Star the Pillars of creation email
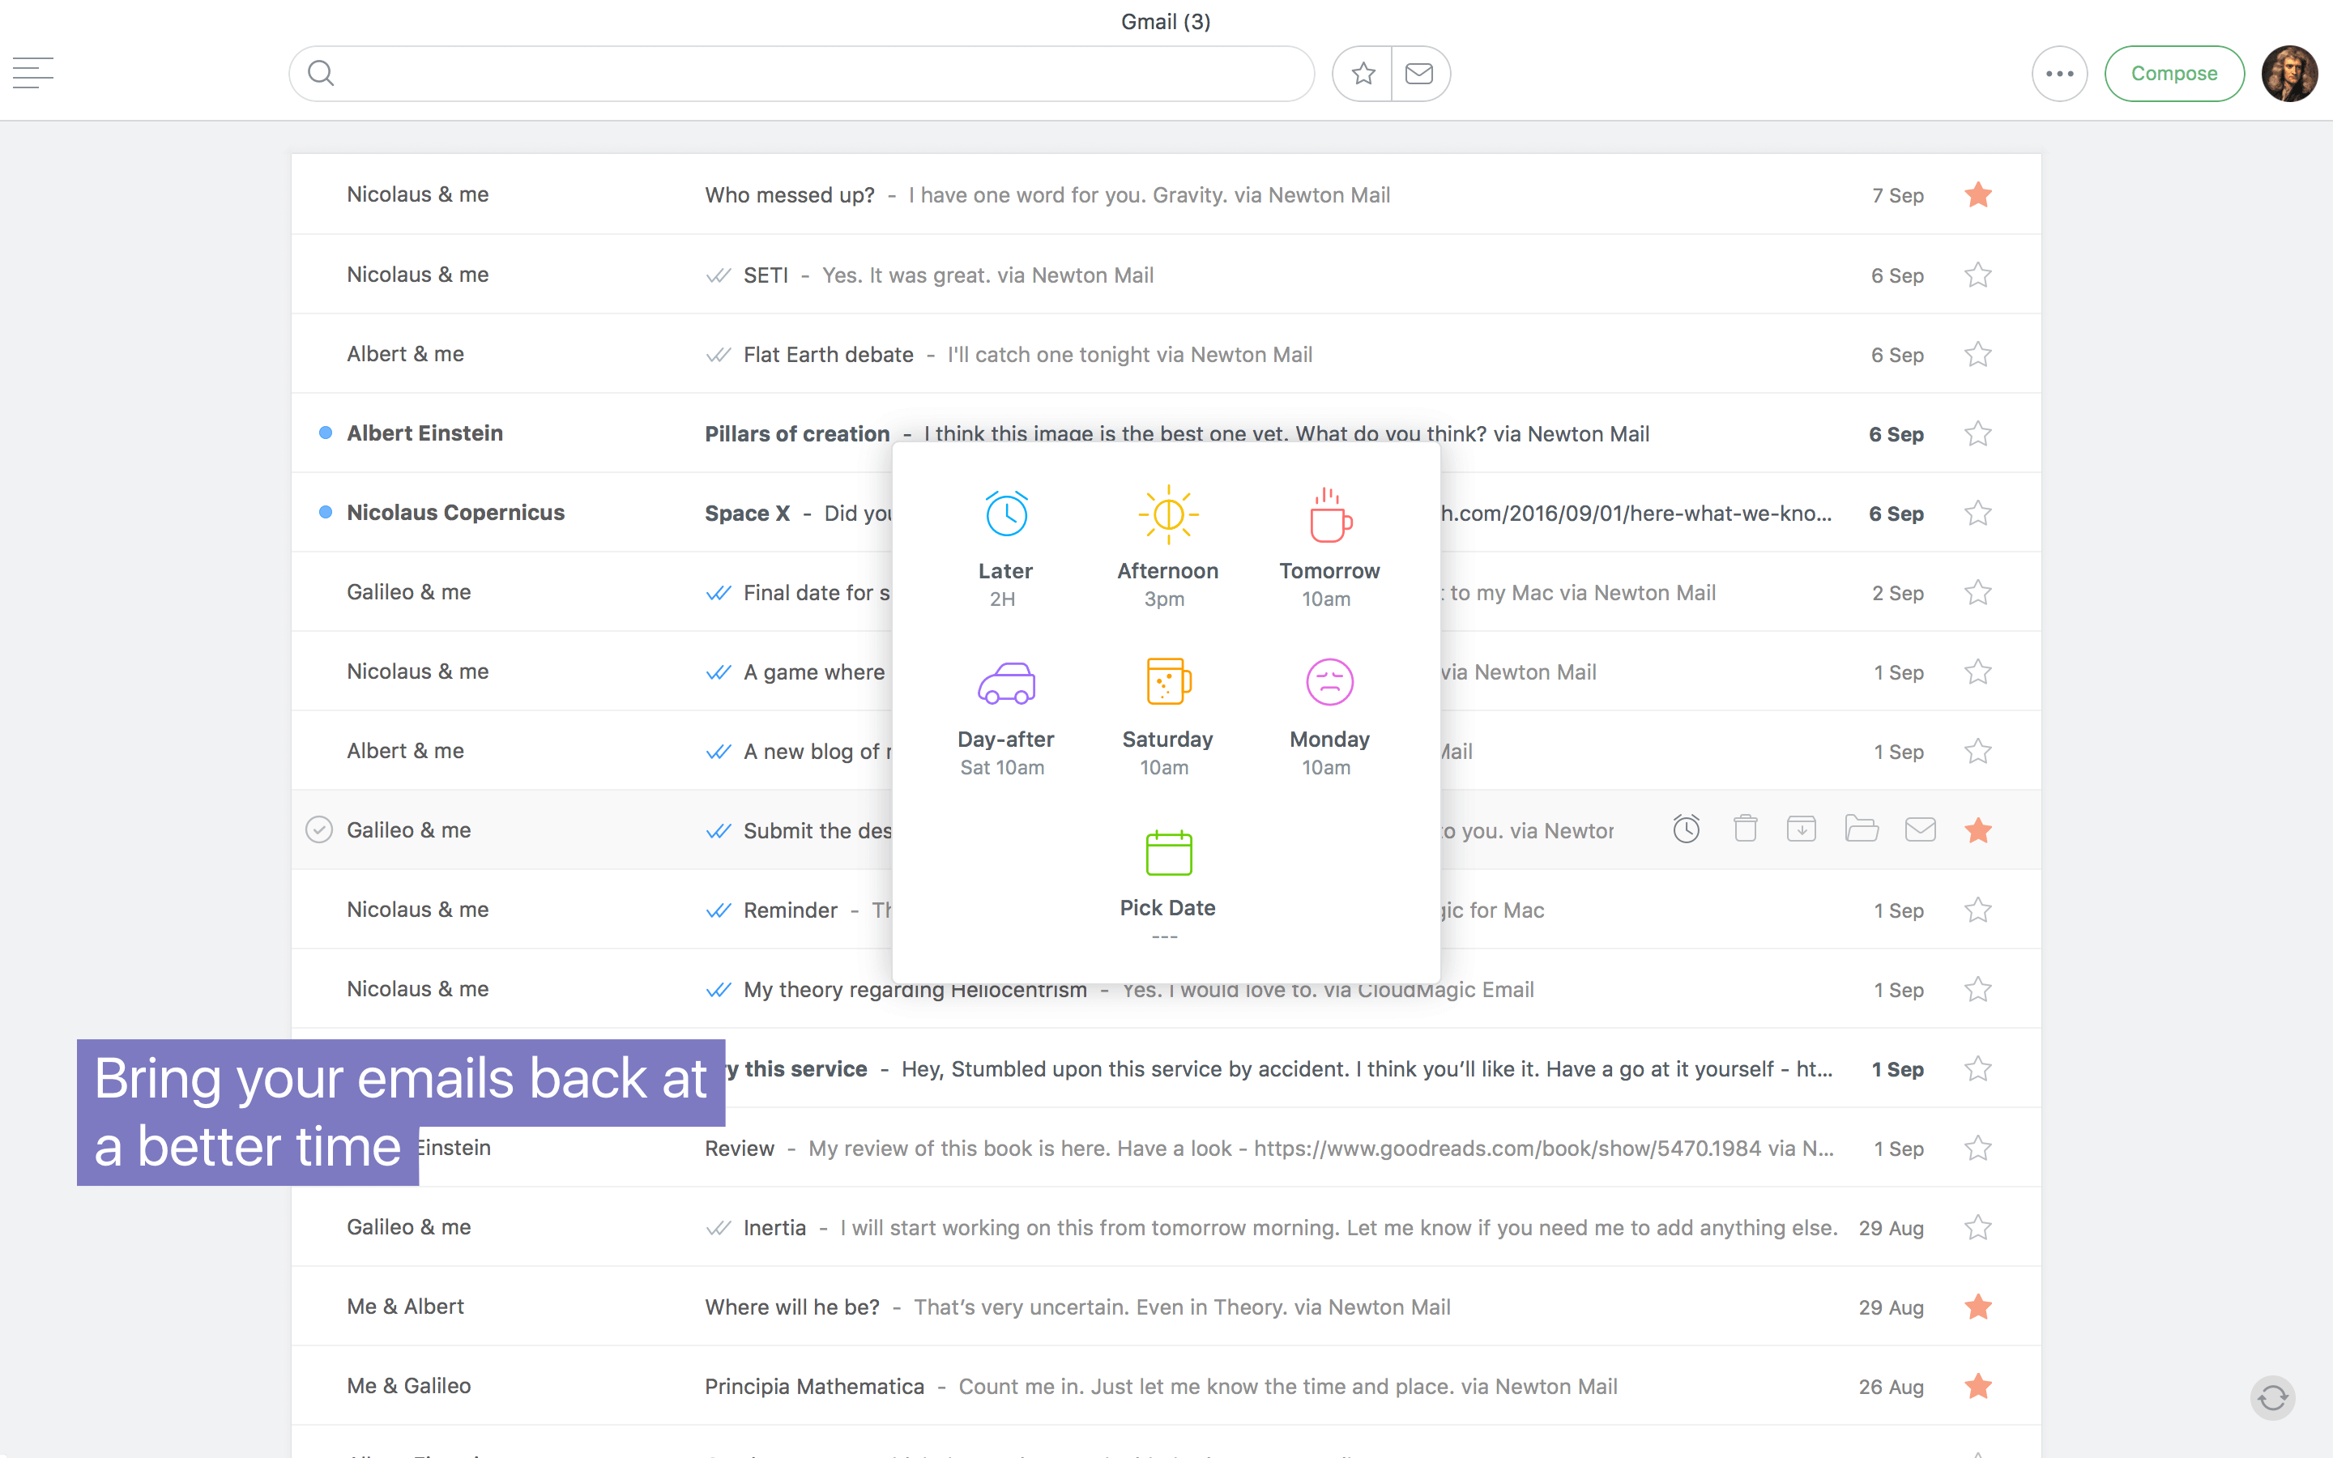 click(1978, 433)
